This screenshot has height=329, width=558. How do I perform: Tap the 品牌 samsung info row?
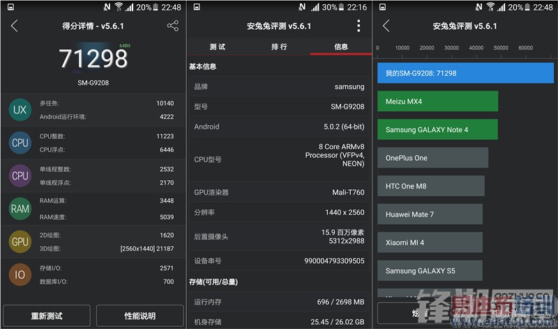tap(280, 87)
